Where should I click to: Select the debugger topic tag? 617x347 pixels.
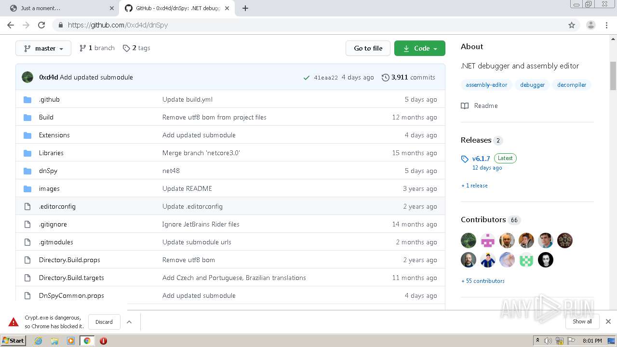[532, 85]
